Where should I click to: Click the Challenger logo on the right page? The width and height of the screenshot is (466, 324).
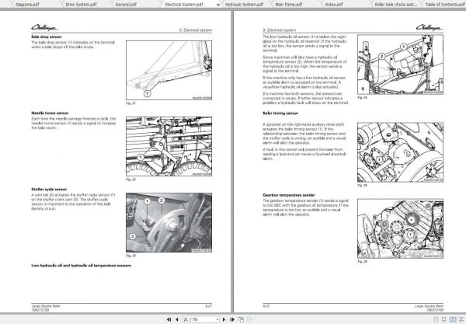429,27
